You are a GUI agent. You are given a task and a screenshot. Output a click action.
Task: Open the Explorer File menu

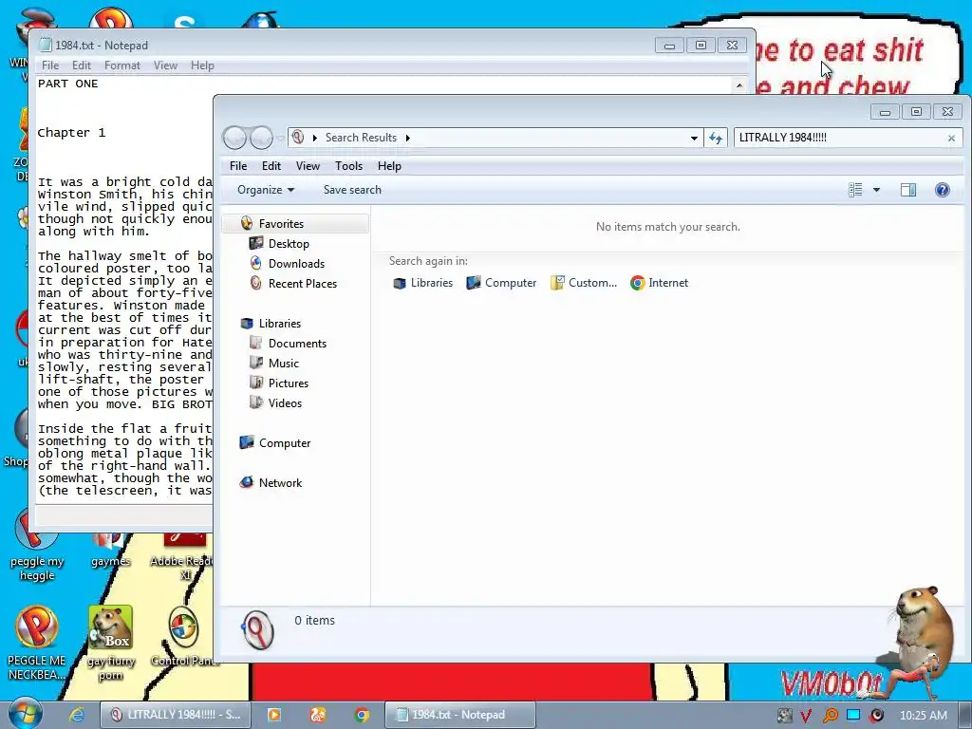click(x=238, y=165)
